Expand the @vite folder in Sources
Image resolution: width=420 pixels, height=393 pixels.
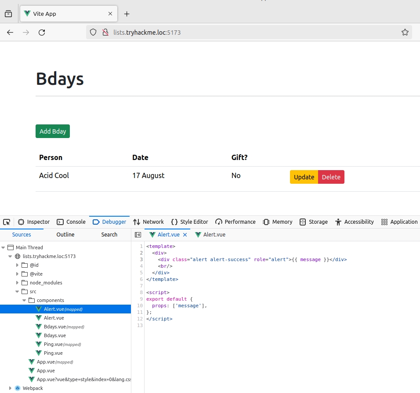point(18,274)
